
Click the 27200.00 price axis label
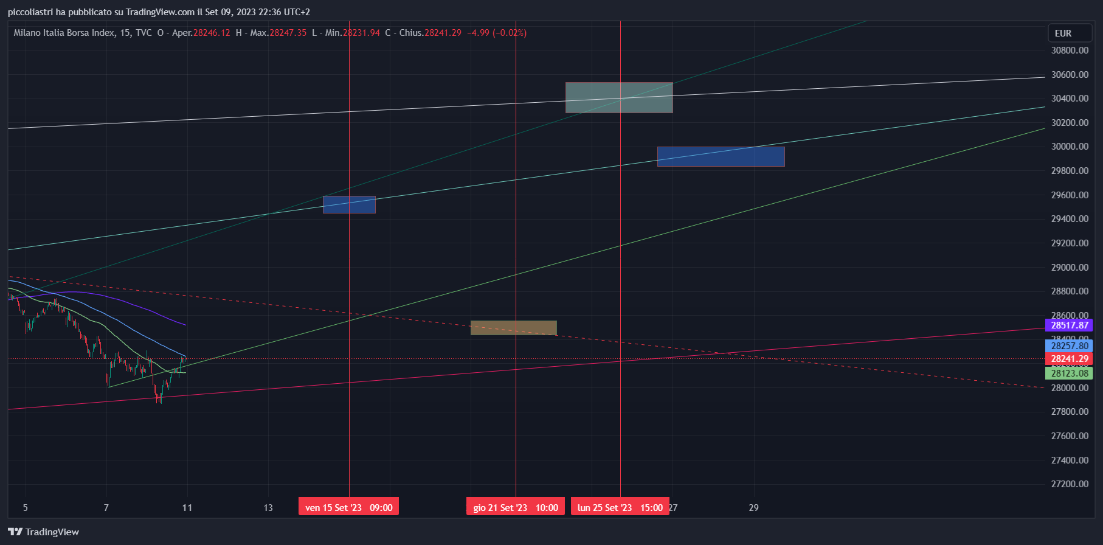pos(1070,484)
